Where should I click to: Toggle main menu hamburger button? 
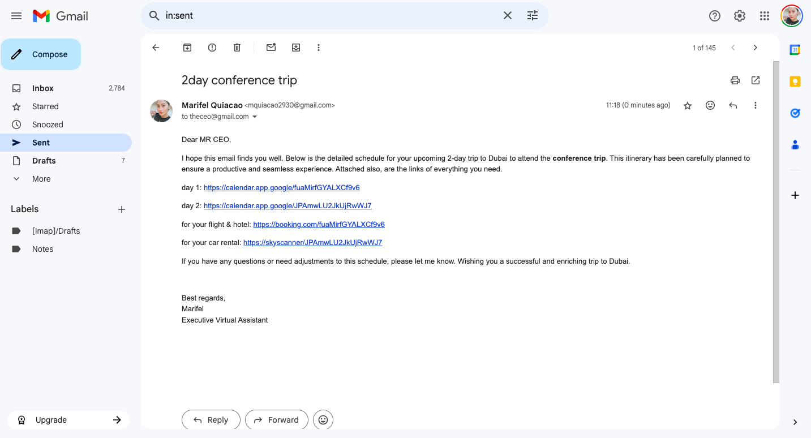(16, 16)
